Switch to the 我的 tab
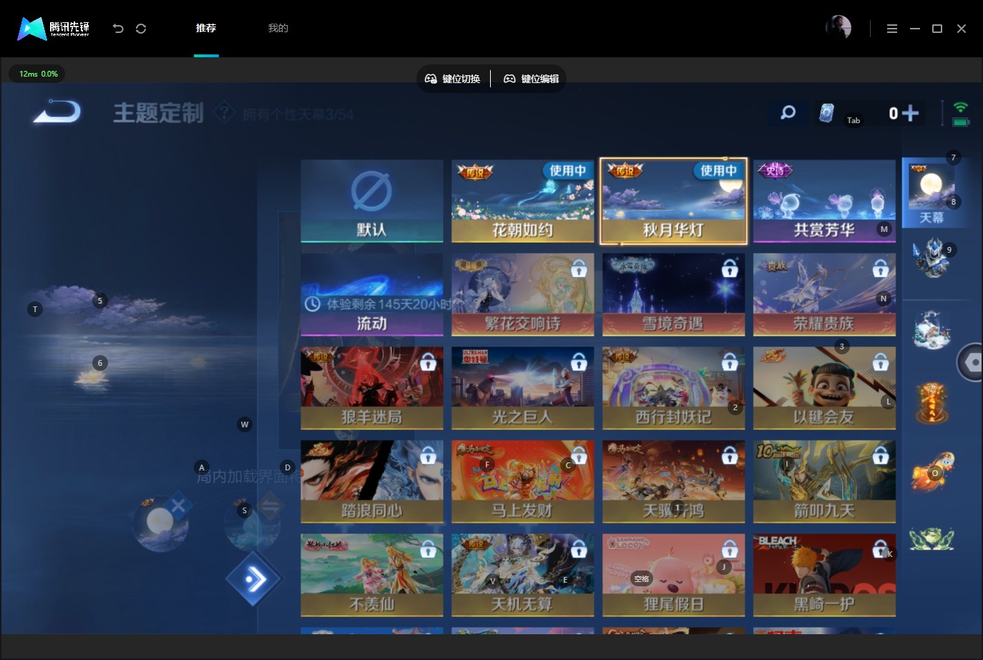Viewport: 983px width, 660px height. 278,28
